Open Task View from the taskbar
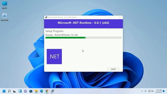Image resolution: width=167 pixels, height=94 pixels. pos(15,91)
